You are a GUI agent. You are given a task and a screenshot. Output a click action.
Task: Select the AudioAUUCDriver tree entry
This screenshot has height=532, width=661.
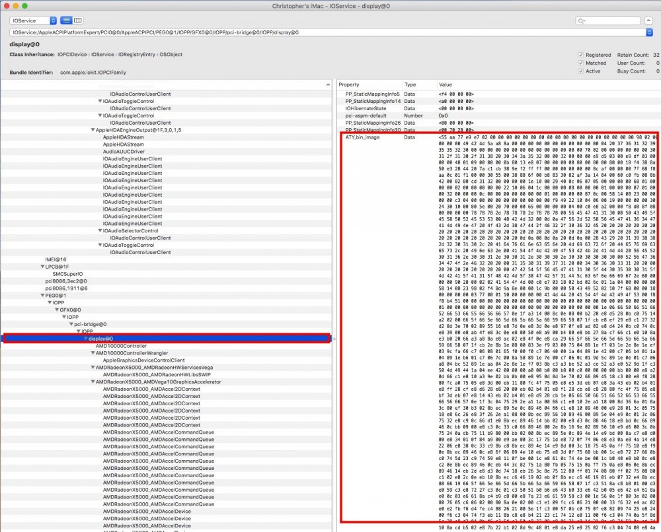124,152
